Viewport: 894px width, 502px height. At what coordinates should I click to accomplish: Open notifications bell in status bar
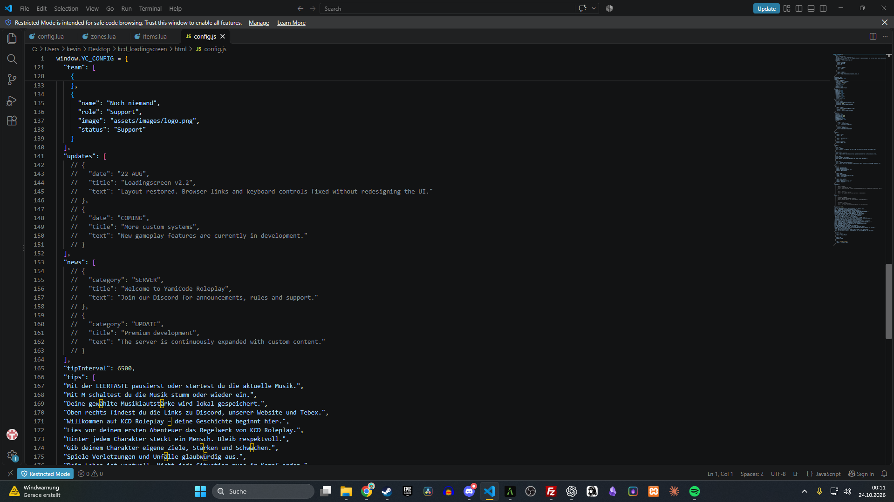[884, 474]
